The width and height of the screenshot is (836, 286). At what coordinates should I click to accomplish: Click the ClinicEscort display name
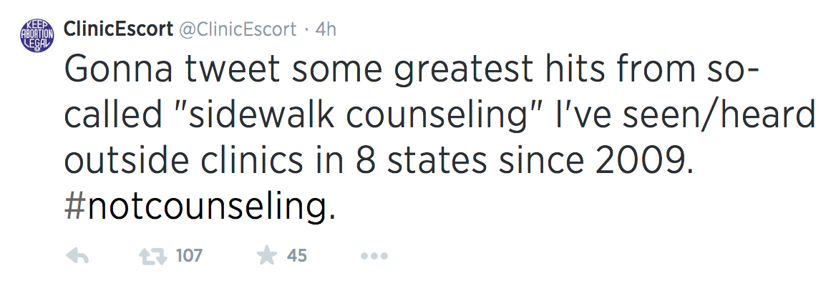[x=118, y=29]
